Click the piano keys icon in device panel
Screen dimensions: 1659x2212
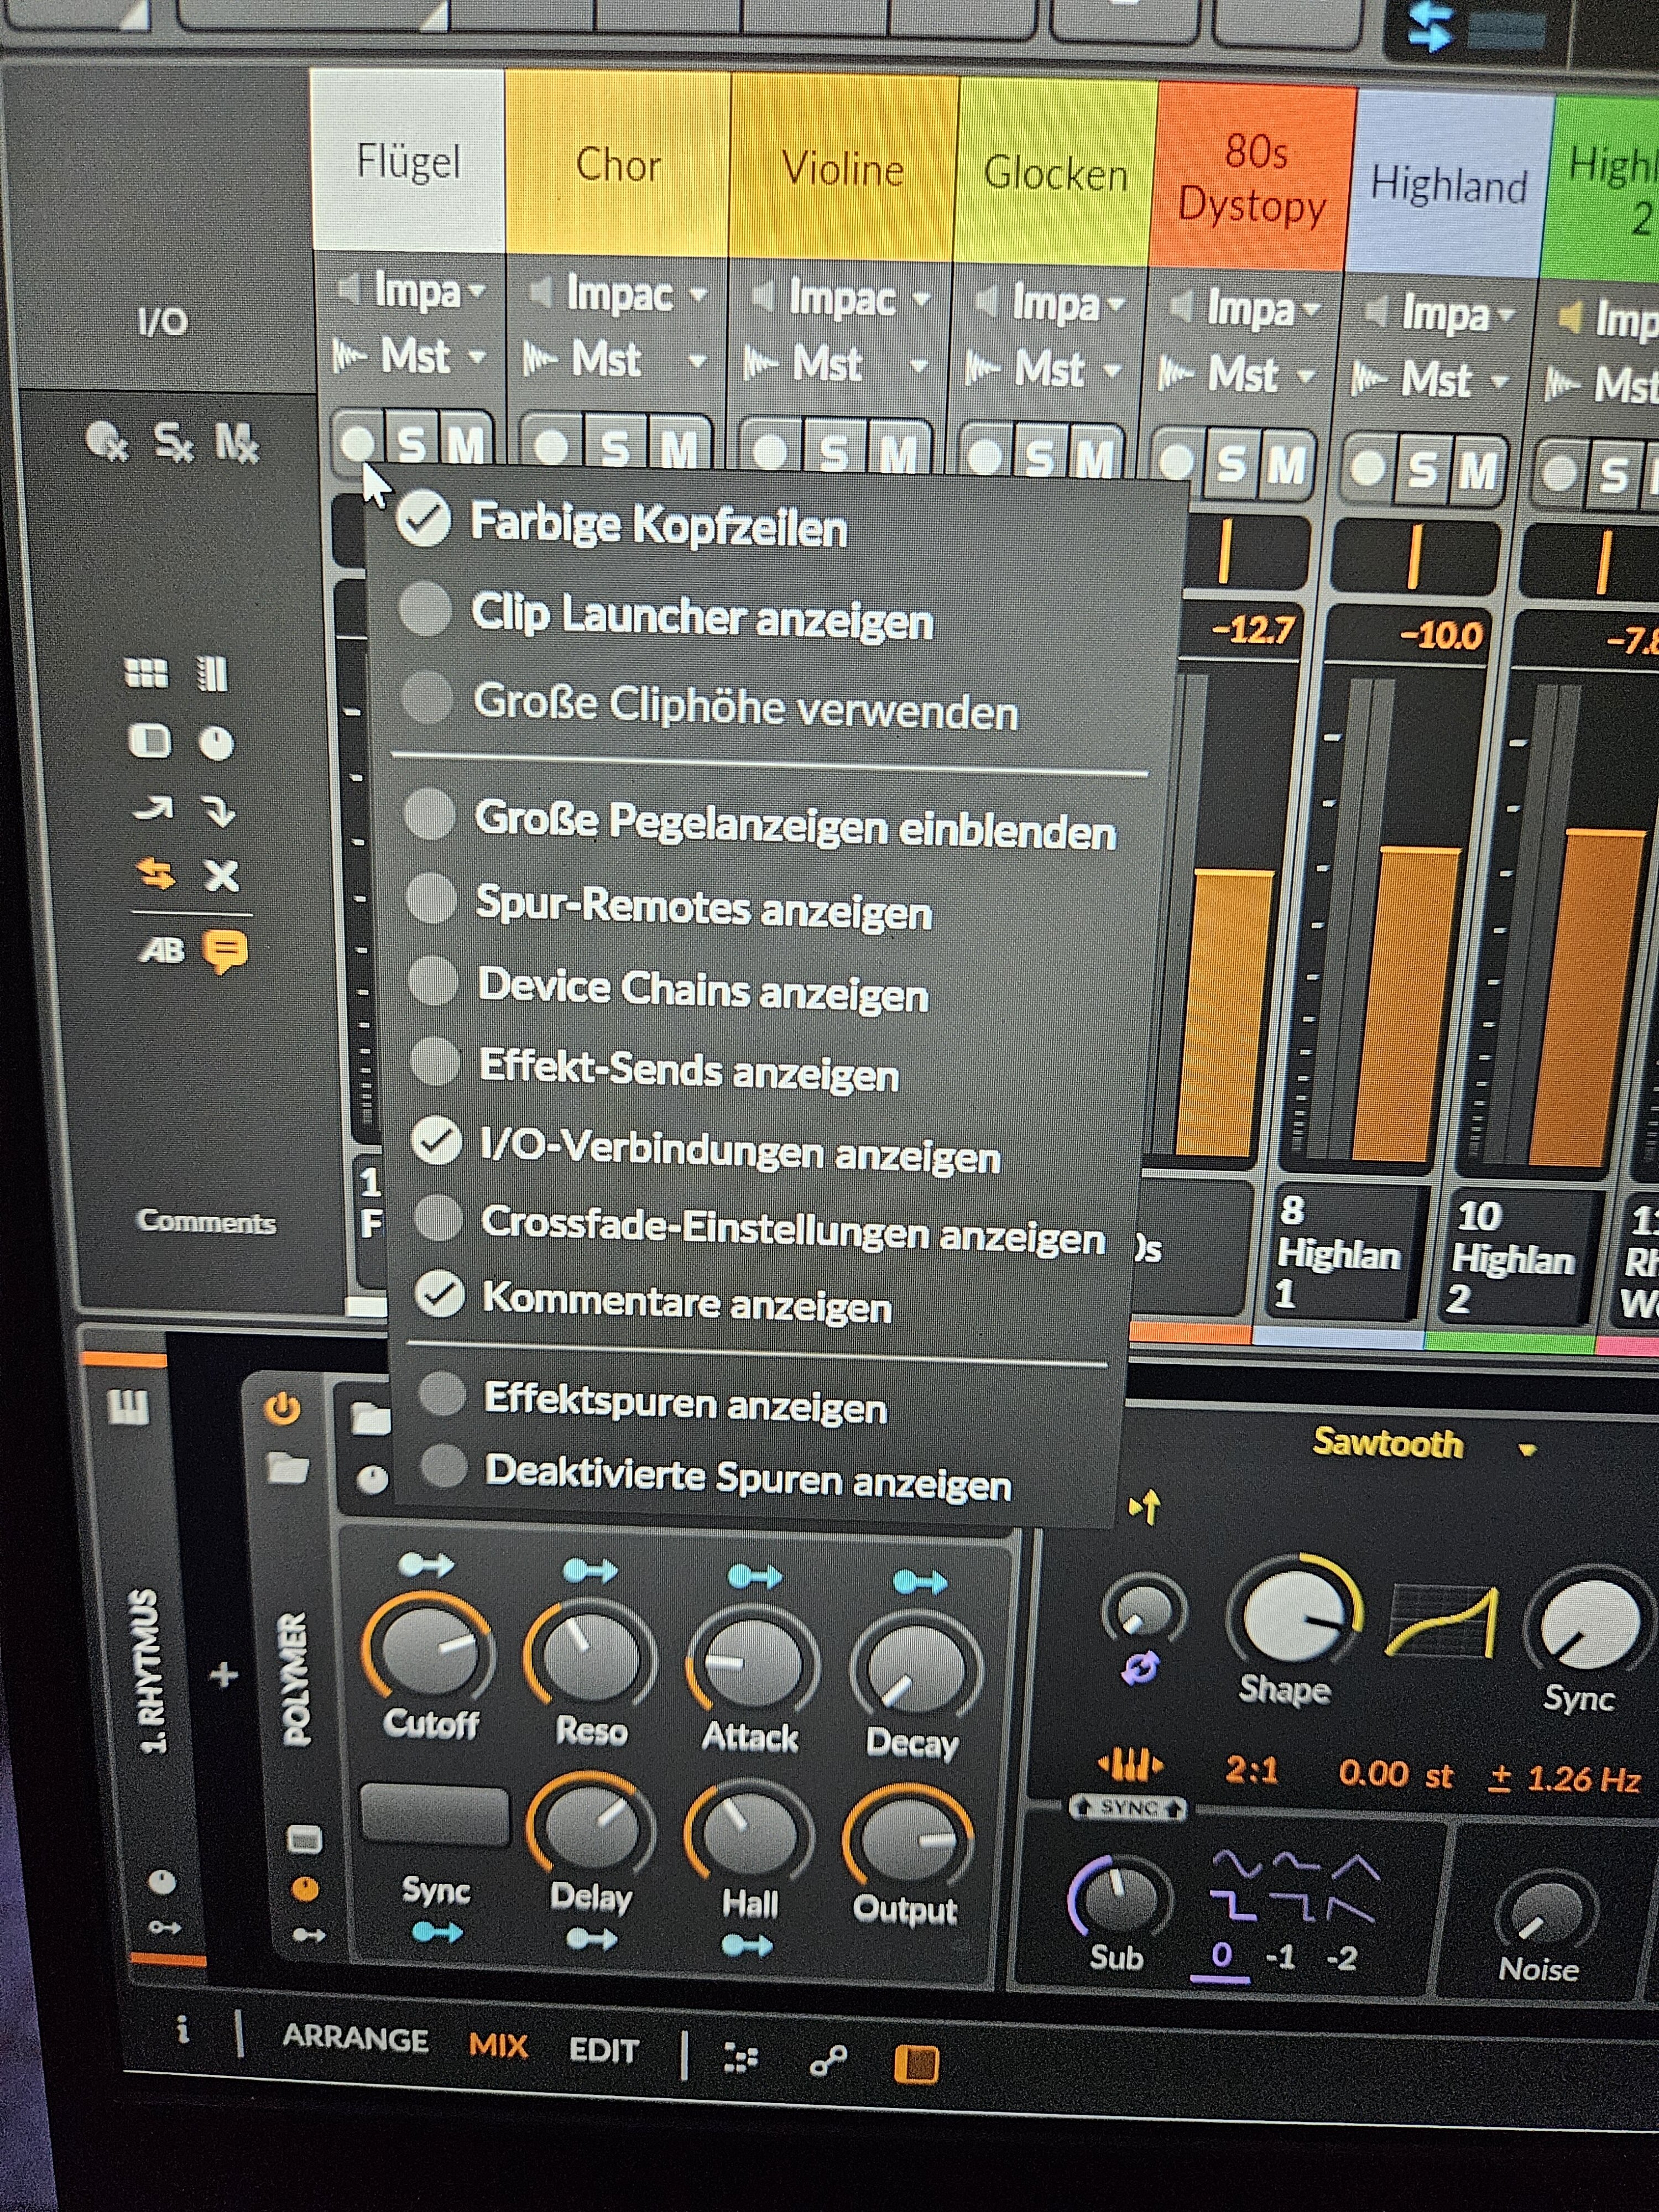128,1408
